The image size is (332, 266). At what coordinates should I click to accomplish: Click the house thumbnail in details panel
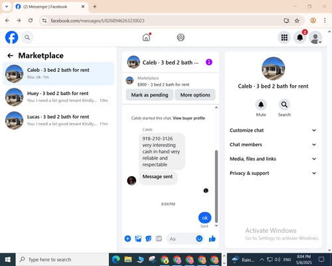point(273,68)
